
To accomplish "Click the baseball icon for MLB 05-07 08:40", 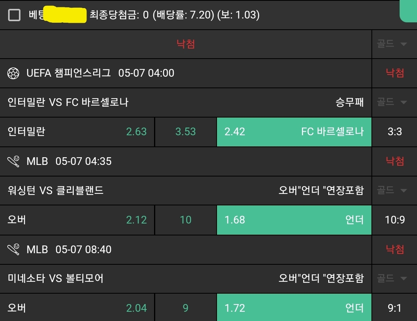I will coord(14,249).
